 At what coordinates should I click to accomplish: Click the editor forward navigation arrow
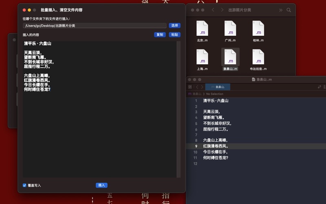[x=202, y=87]
